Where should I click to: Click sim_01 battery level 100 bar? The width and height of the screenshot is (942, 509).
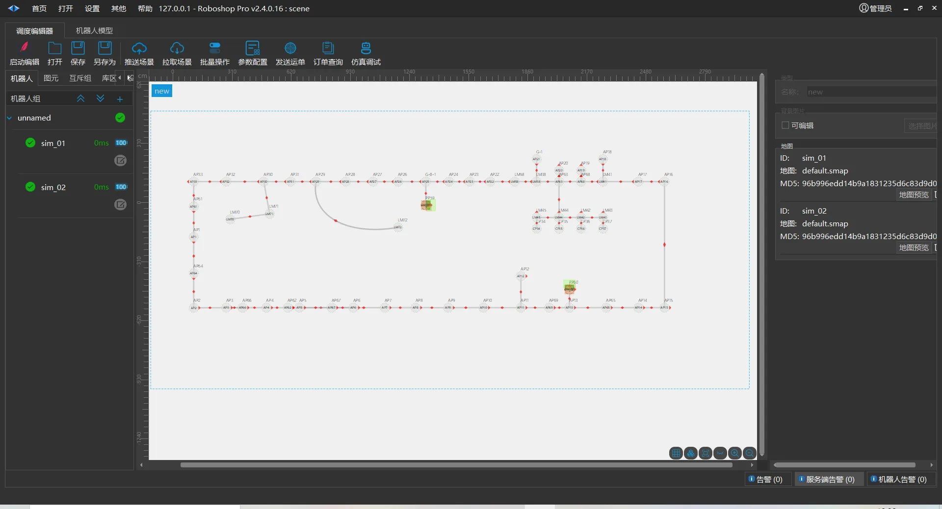(121, 143)
